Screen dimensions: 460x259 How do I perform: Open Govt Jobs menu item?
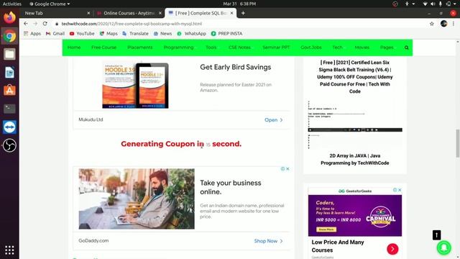pyautogui.click(x=311, y=47)
